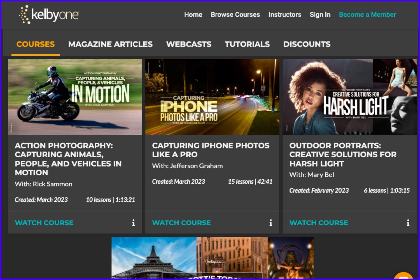The image size is (420, 280).
Task: Go to Home in top navigation
Action: click(x=193, y=15)
